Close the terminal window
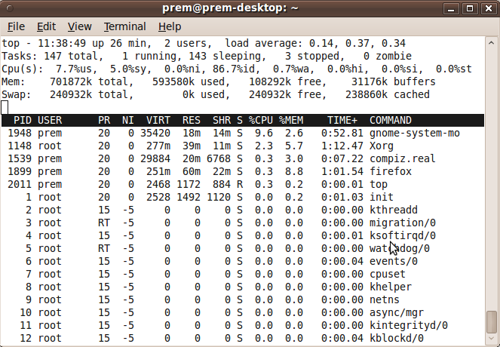Image resolution: width=500 pixels, height=347 pixels. click(x=489, y=8)
